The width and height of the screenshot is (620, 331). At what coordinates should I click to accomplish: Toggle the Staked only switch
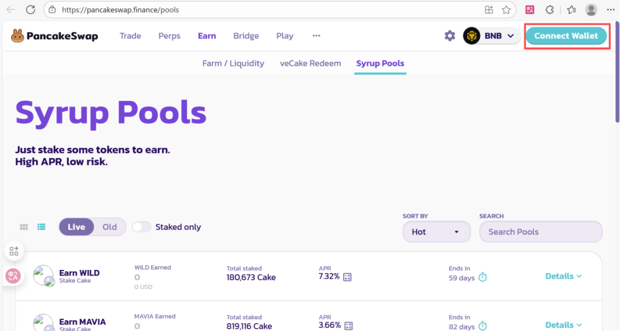(141, 227)
